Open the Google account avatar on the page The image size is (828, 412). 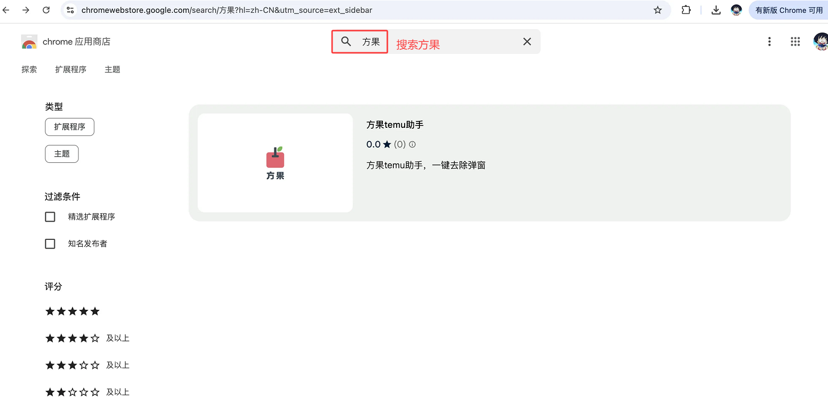821,41
